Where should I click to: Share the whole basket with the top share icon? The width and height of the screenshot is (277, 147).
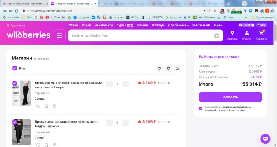click(177, 68)
